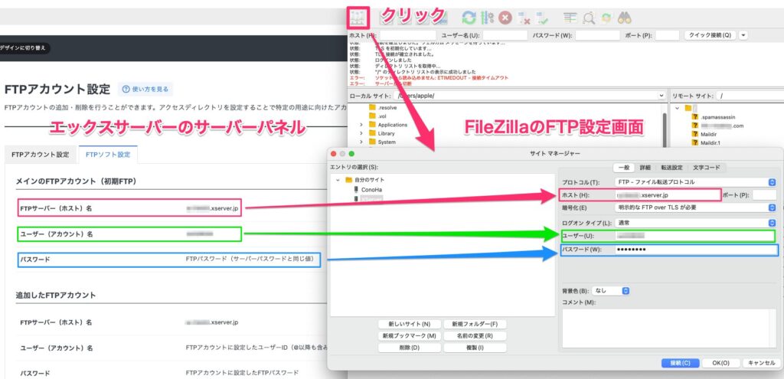Click the binoculars file search icon
784x379 pixels.
(x=624, y=18)
